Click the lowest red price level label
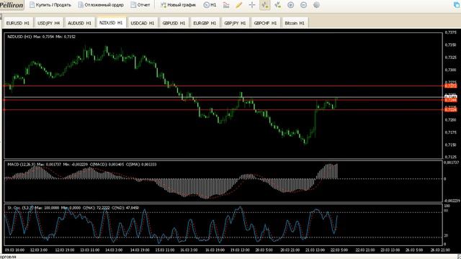Viewport: 461px width, 259px height. (450, 109)
